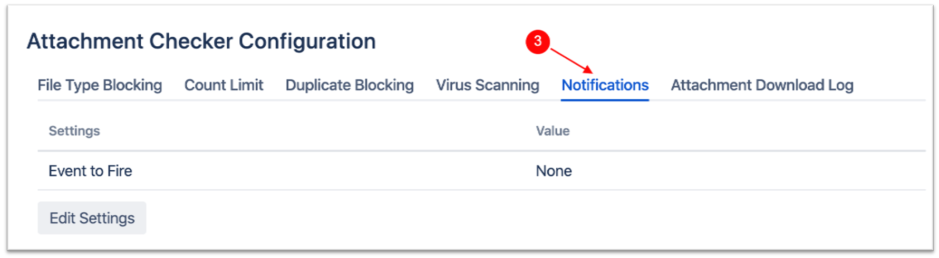The height and width of the screenshot is (258, 939).
Task: Open the Attachment Download Log tab
Action: (x=762, y=85)
